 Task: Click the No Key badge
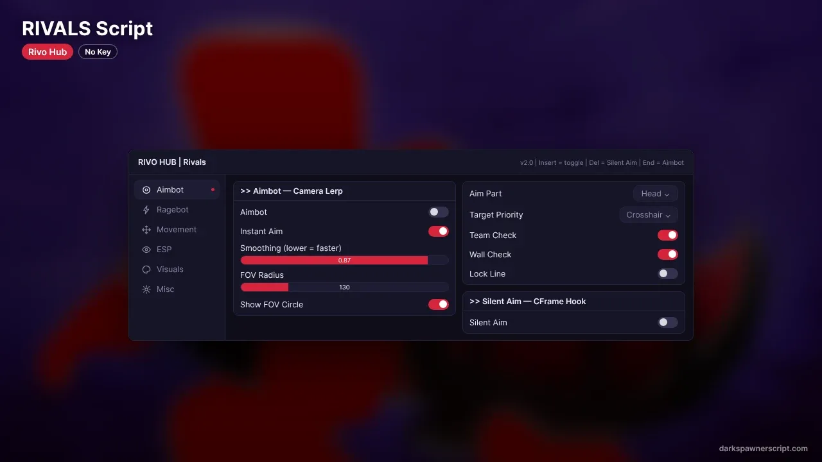(98, 52)
